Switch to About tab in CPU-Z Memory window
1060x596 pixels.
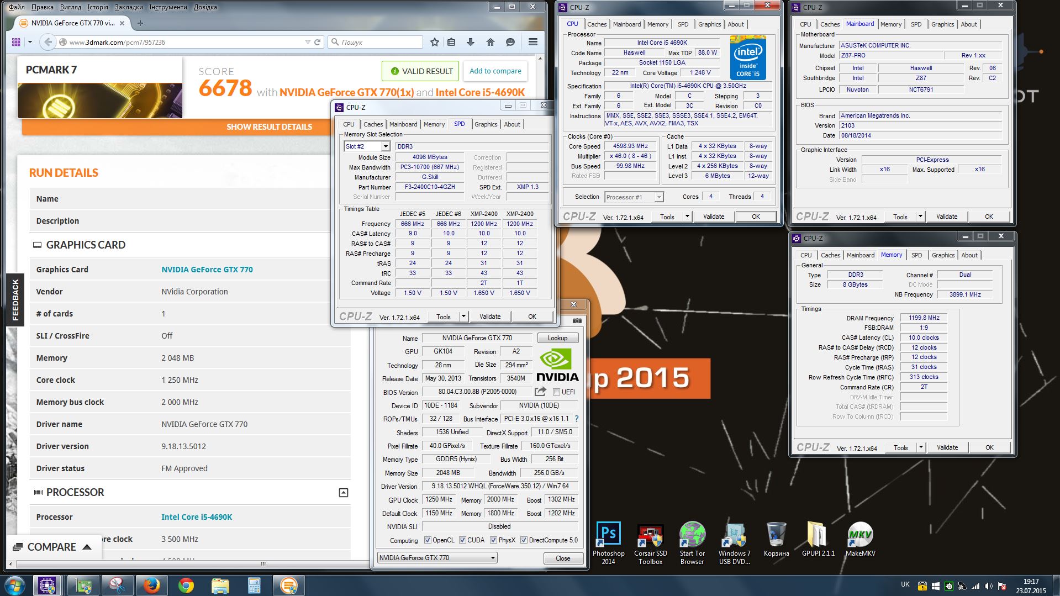969,255
